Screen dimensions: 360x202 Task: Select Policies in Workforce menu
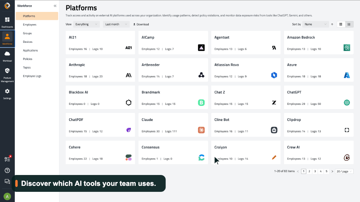pyautogui.click(x=27, y=59)
